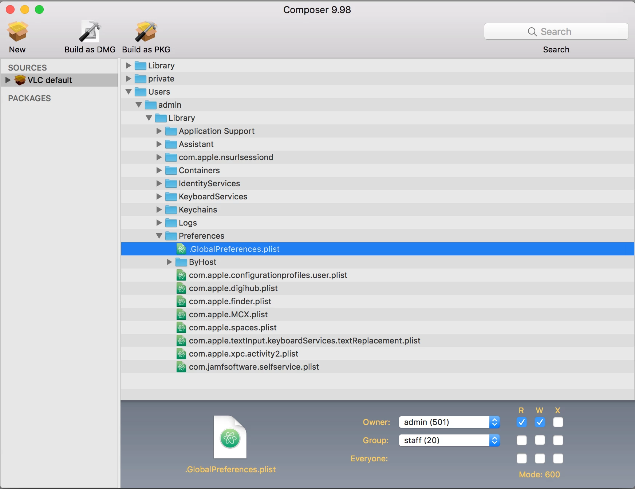The height and width of the screenshot is (489, 635).
Task: Enable Everyone read permission checkbox
Action: [x=522, y=458]
